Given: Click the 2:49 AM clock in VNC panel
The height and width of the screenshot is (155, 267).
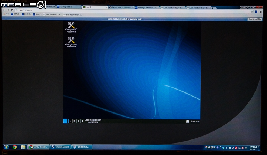Looking at the screenshot, I should [x=195, y=121].
